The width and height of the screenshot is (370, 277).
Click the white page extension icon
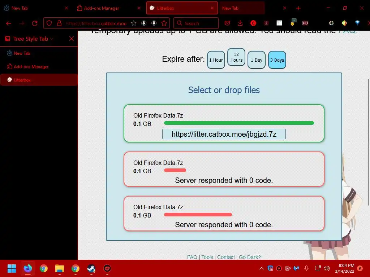click(x=279, y=23)
